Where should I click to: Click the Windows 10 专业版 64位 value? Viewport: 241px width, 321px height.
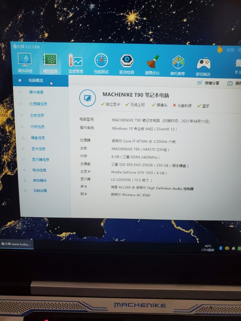click(x=144, y=129)
